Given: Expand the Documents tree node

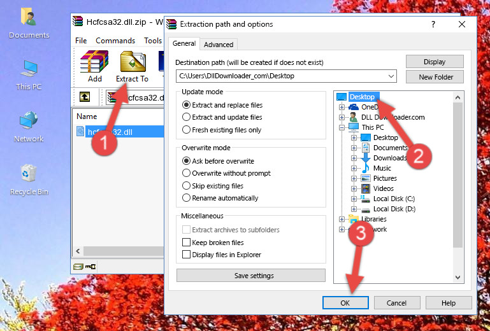Looking at the screenshot, I should click(354, 148).
